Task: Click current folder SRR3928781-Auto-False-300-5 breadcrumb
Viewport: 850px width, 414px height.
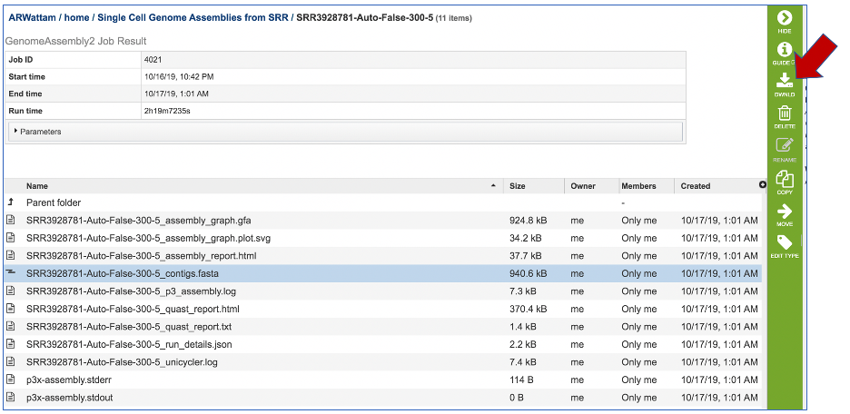Action: [x=365, y=18]
